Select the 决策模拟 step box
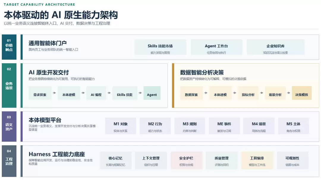 tap(302, 93)
